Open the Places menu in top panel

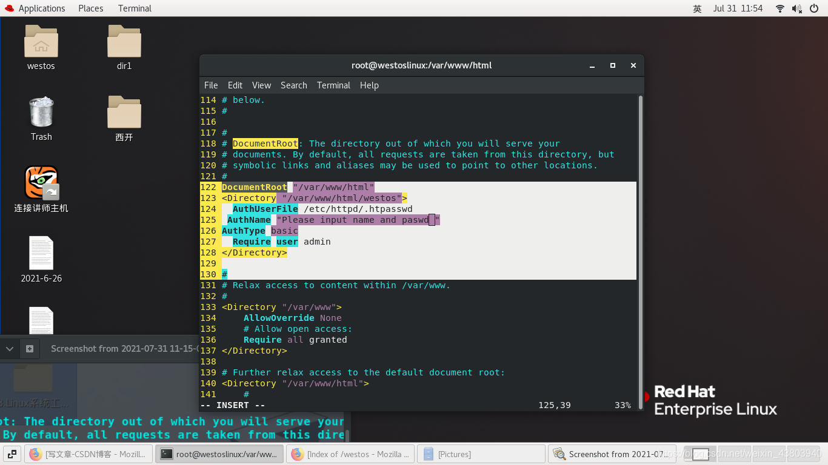point(91,8)
